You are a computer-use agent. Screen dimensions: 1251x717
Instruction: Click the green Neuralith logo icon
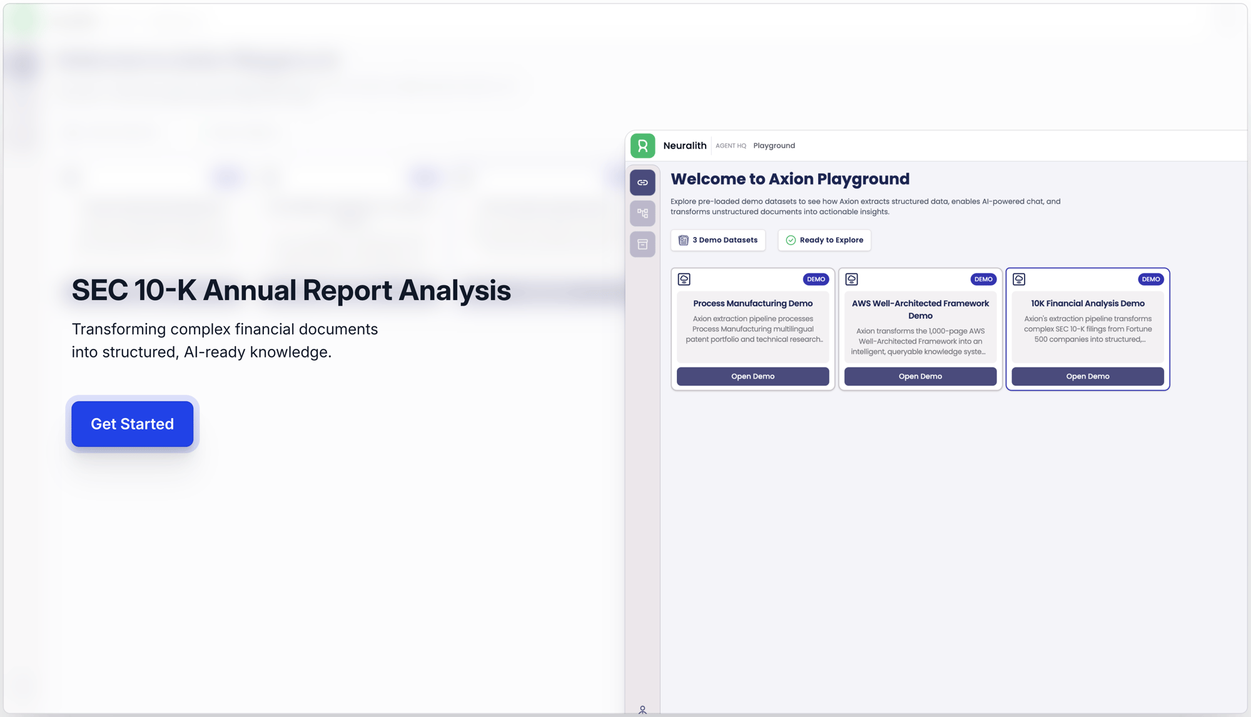pos(642,146)
